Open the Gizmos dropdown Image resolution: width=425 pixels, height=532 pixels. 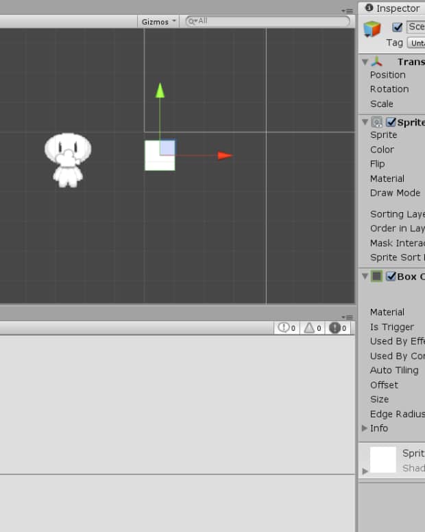coord(158,21)
